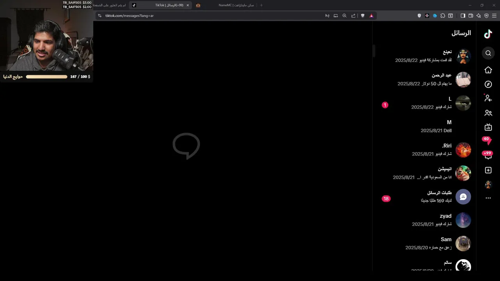The height and width of the screenshot is (281, 500).
Task: Click the zoom magnifier icon in address bar
Action: click(x=344, y=16)
